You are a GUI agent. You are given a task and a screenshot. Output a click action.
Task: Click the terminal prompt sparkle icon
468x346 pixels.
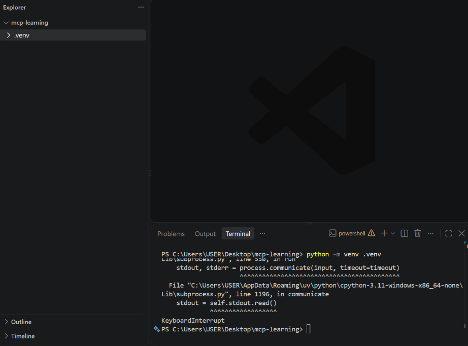click(x=157, y=329)
